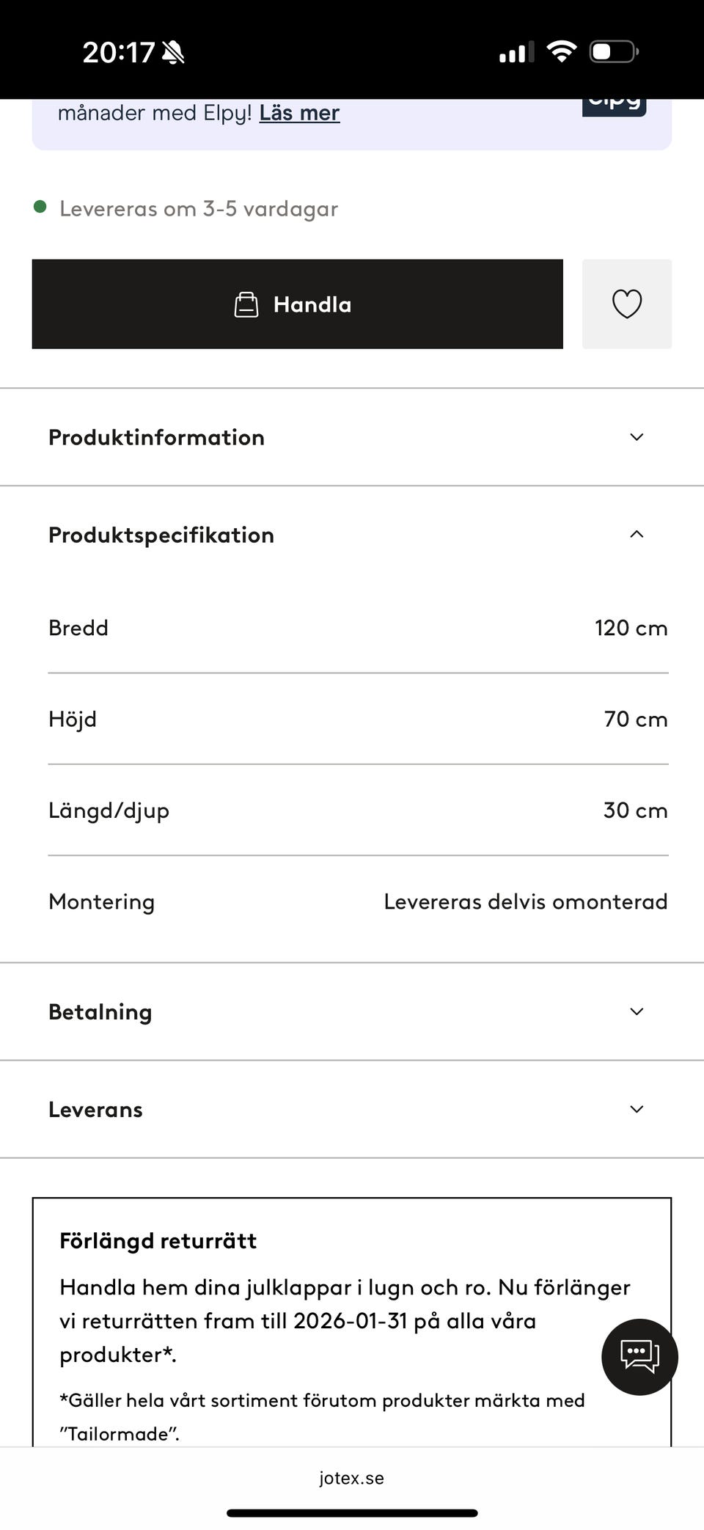The width and height of the screenshot is (704, 1530).
Task: Open the Leverans section heading
Action: point(95,1109)
